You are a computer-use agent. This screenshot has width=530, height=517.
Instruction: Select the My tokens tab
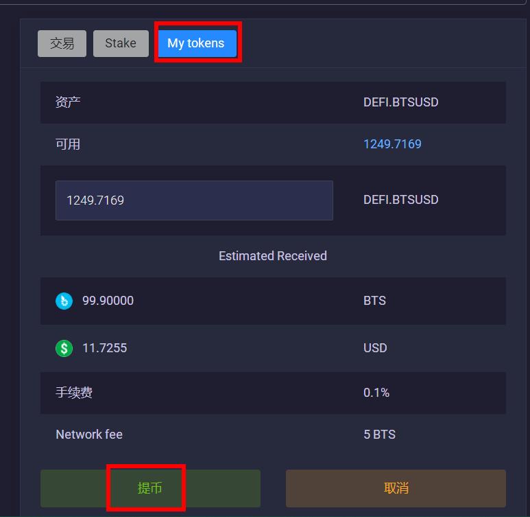coord(197,43)
